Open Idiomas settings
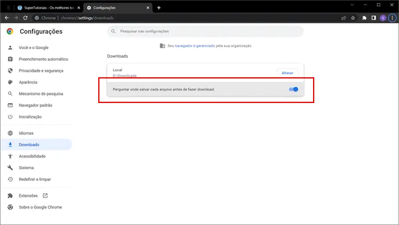 (x=26, y=133)
